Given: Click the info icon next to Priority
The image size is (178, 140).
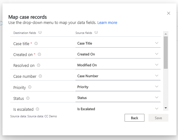Looking at the screenshot, I should [x=30, y=87].
